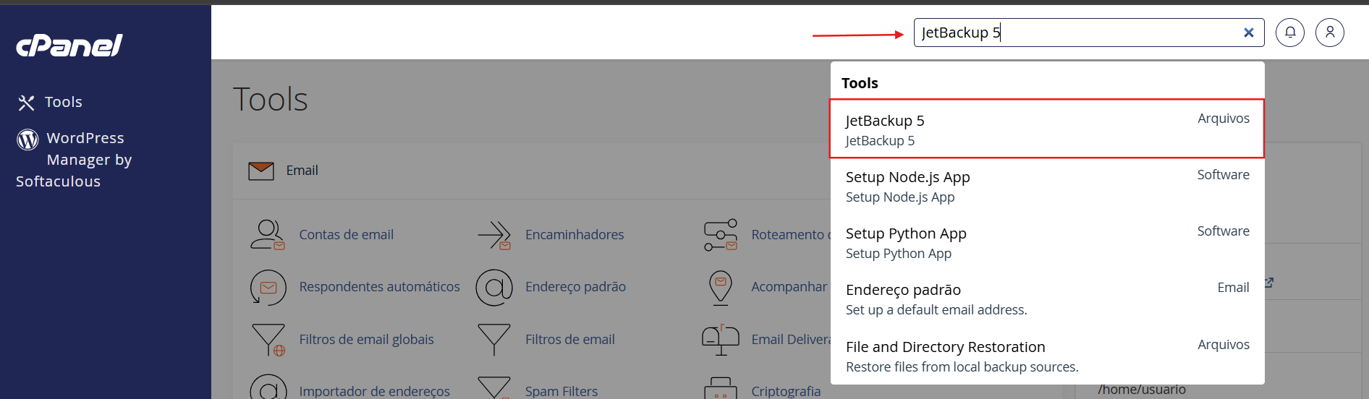
Task: Click the Email category label in results
Action: tap(1233, 288)
